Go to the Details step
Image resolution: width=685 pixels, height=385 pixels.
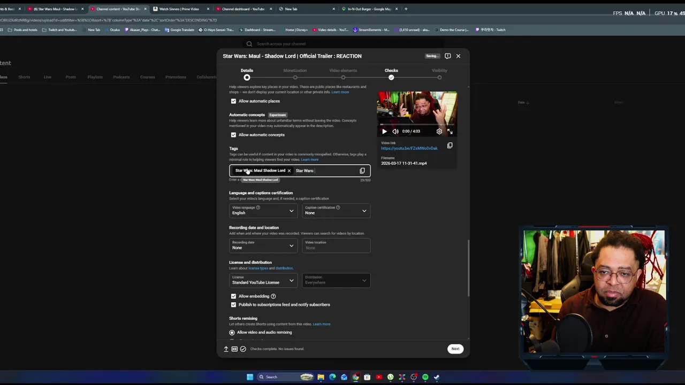247,74
